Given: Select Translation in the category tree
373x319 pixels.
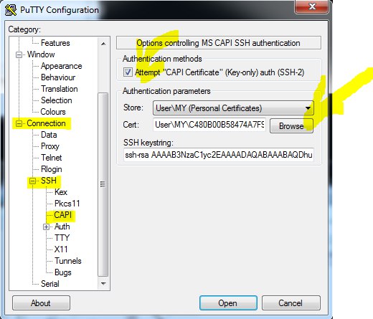Looking at the screenshot, I should pyautogui.click(x=60, y=89).
